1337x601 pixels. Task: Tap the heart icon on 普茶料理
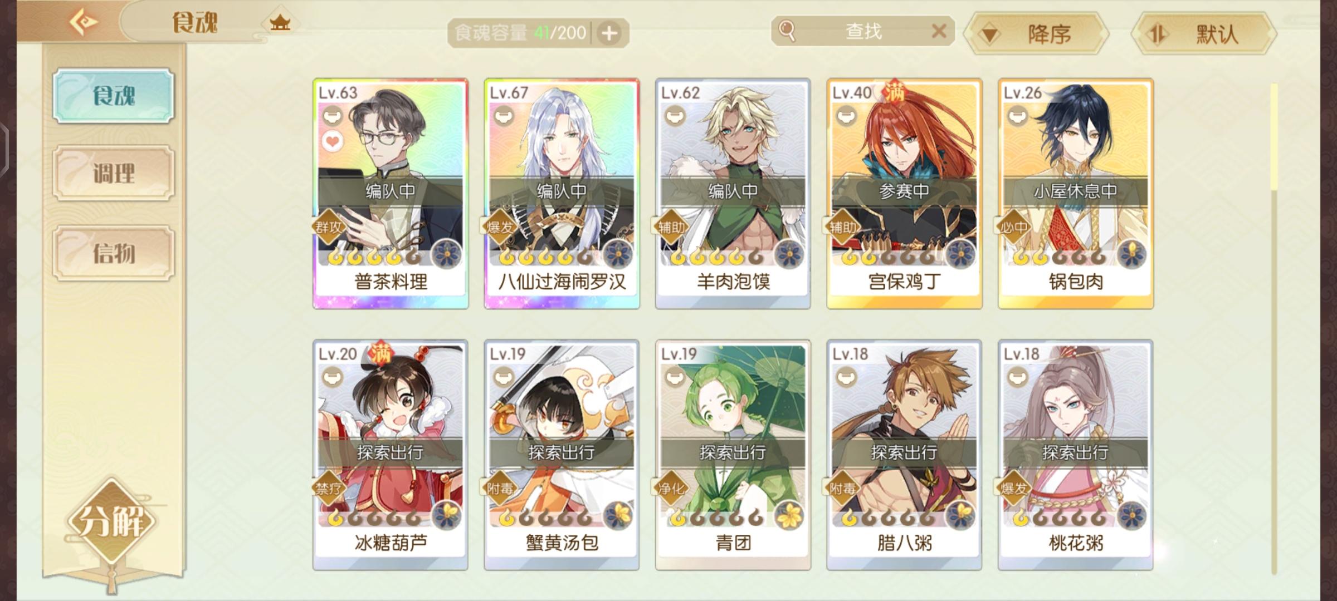333,142
